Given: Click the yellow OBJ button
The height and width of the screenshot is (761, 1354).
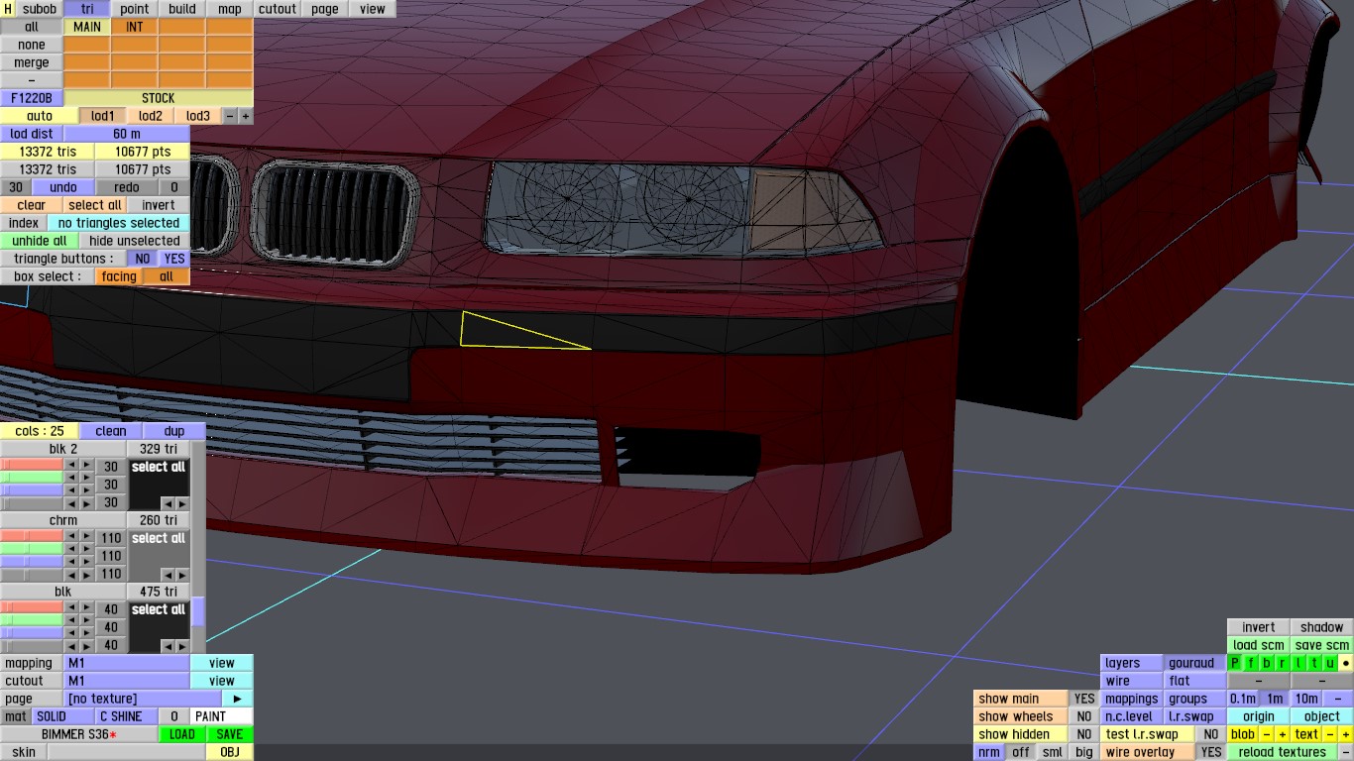Looking at the screenshot, I should pos(230,752).
